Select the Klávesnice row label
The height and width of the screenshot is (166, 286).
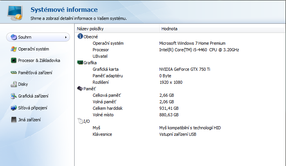coord(102,134)
